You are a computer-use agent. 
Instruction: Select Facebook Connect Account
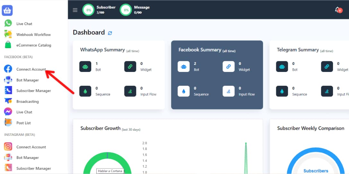pos(31,69)
